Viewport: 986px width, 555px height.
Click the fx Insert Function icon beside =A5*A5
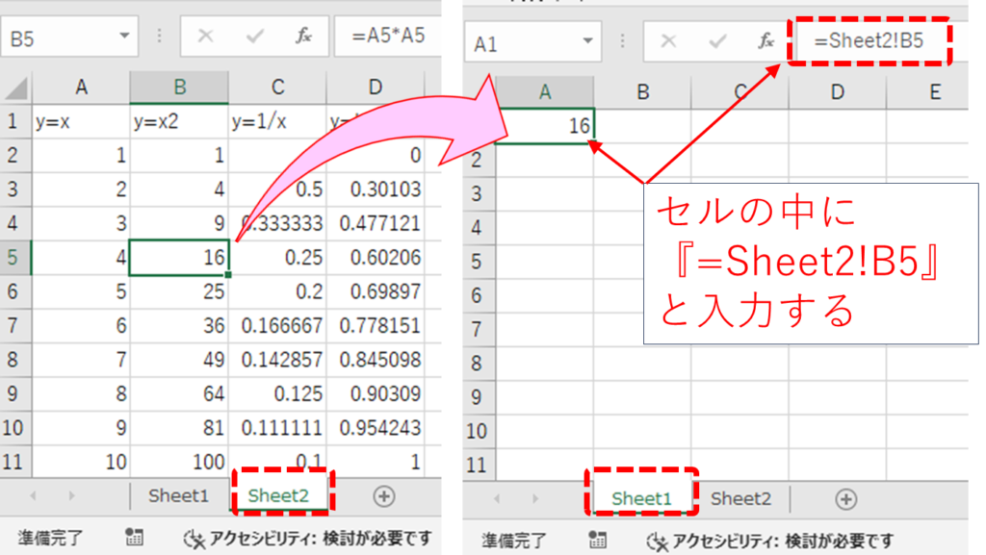pyautogui.click(x=303, y=37)
